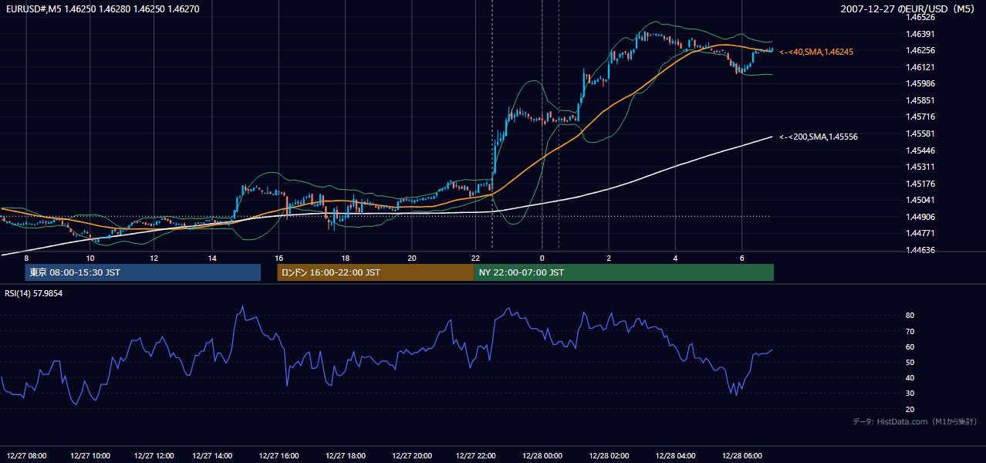
Task: Click the HistData.com data source credit
Action: coord(915,421)
